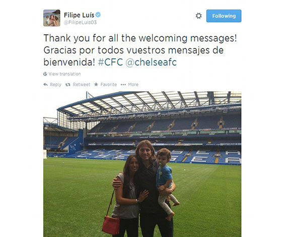Open Filipe Luís profile avatar
Viewport: 292px width, 237px height.
pos(52,18)
